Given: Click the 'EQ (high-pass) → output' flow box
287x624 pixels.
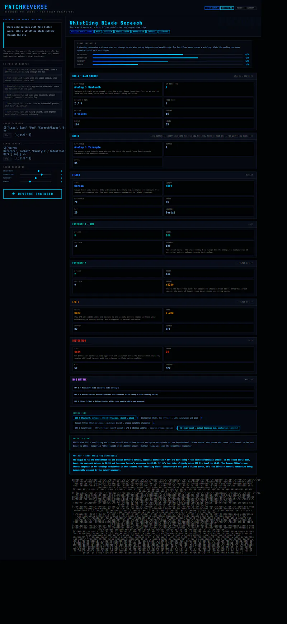Looking at the screenshot, I should pos(209,428).
